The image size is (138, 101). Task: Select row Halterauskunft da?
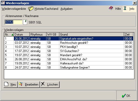(69, 63)
